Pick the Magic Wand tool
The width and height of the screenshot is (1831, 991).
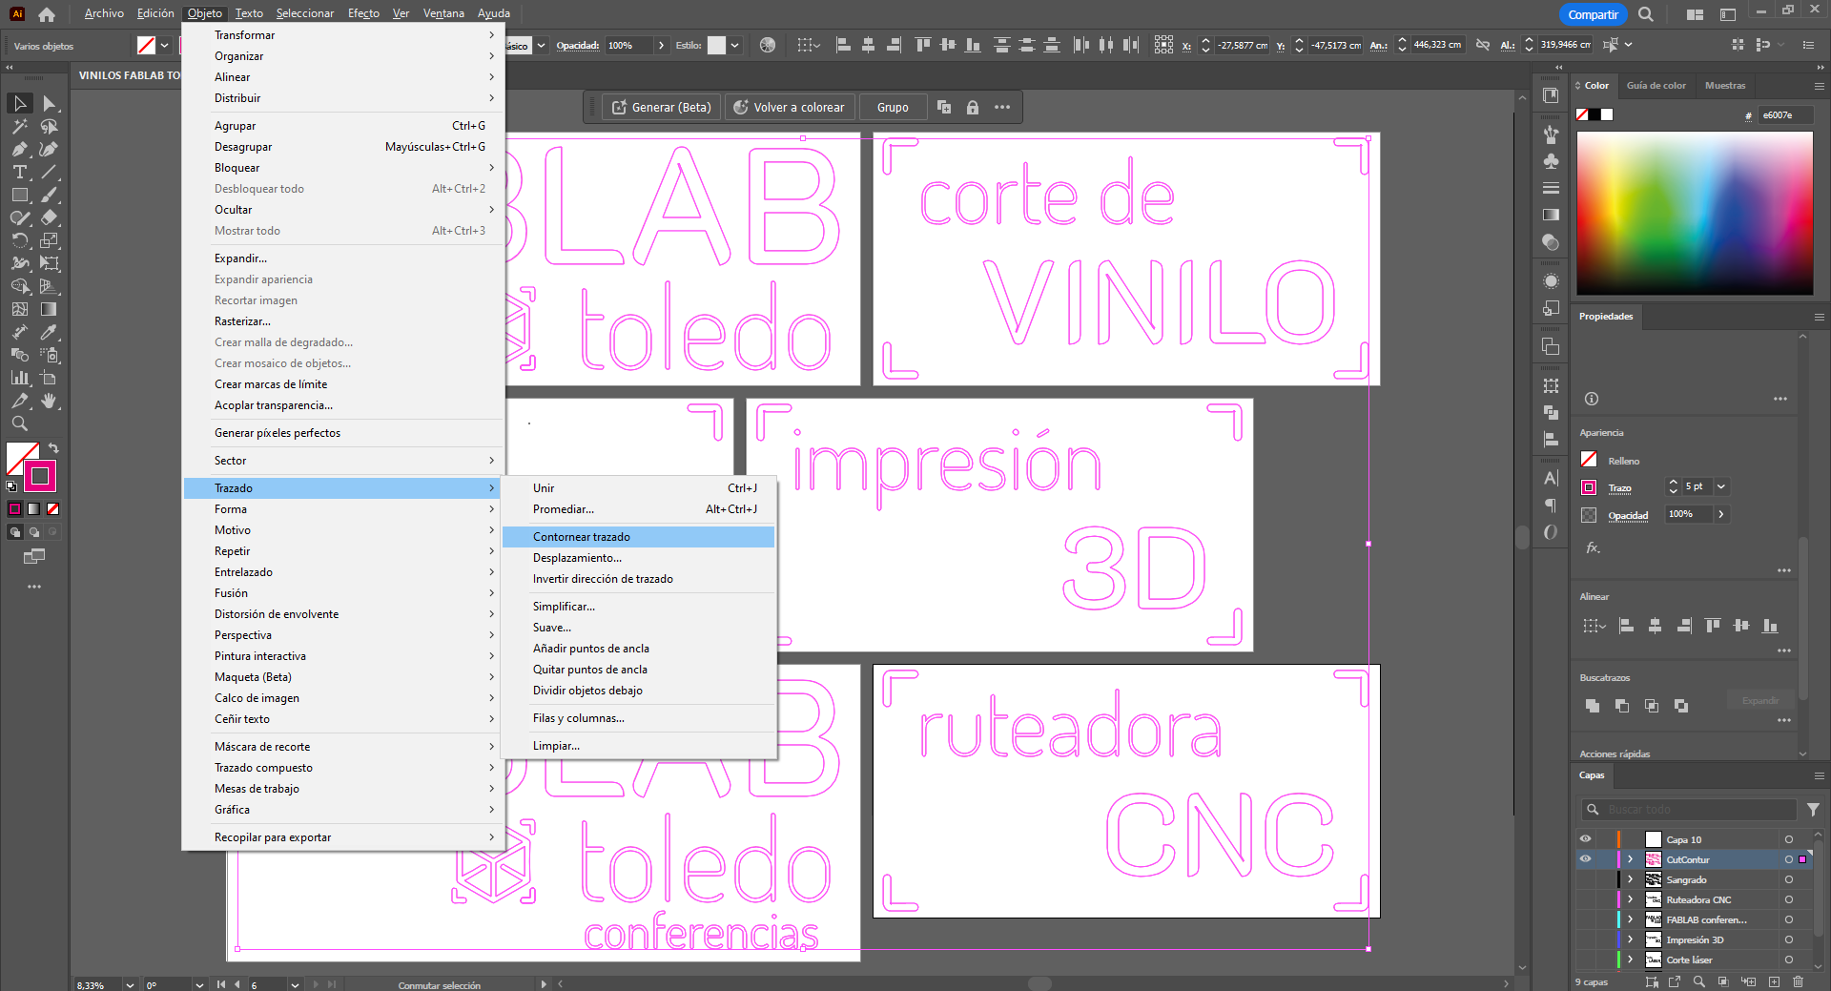point(20,126)
